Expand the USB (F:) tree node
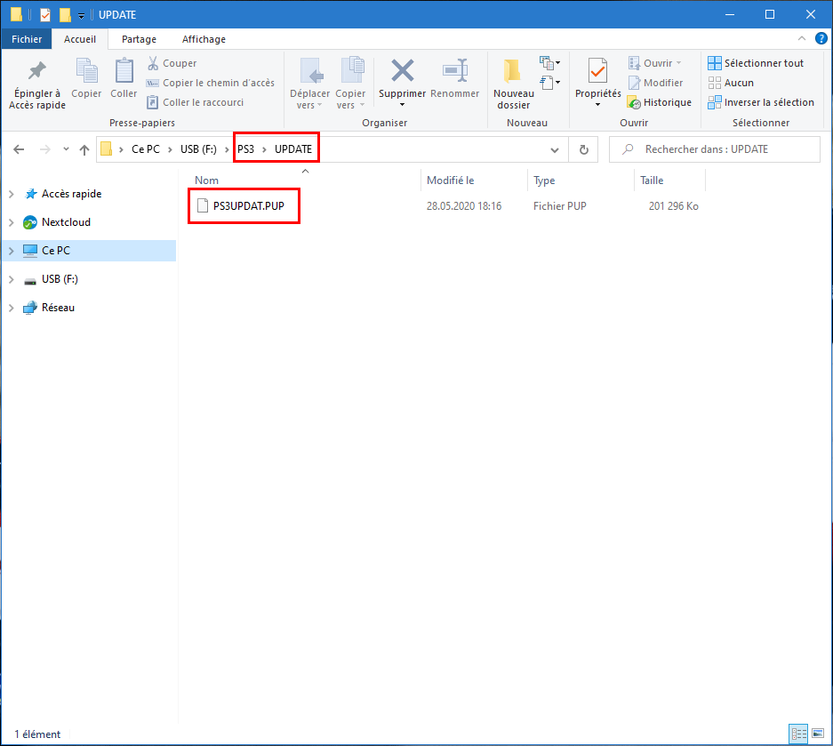The image size is (833, 746). pyautogui.click(x=12, y=279)
